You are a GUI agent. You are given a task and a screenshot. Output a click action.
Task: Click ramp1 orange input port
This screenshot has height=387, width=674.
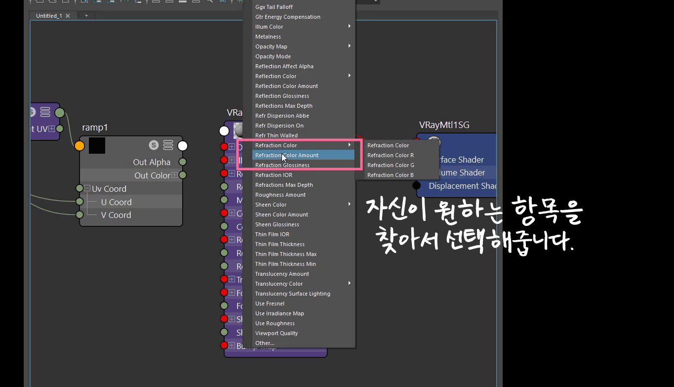[x=79, y=146]
